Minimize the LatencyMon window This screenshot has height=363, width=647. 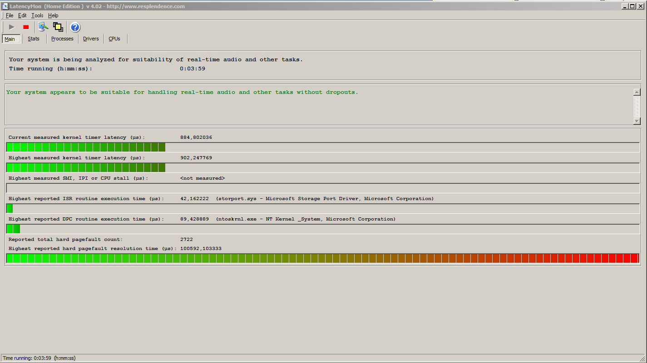coord(625,6)
